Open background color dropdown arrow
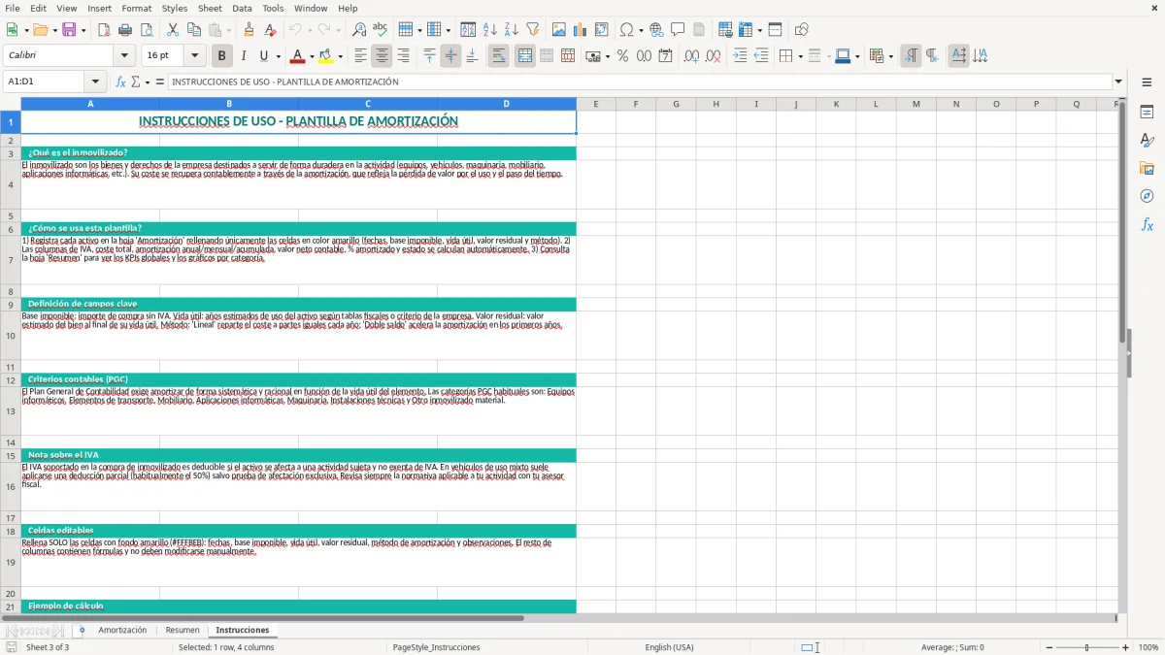 pos(340,56)
